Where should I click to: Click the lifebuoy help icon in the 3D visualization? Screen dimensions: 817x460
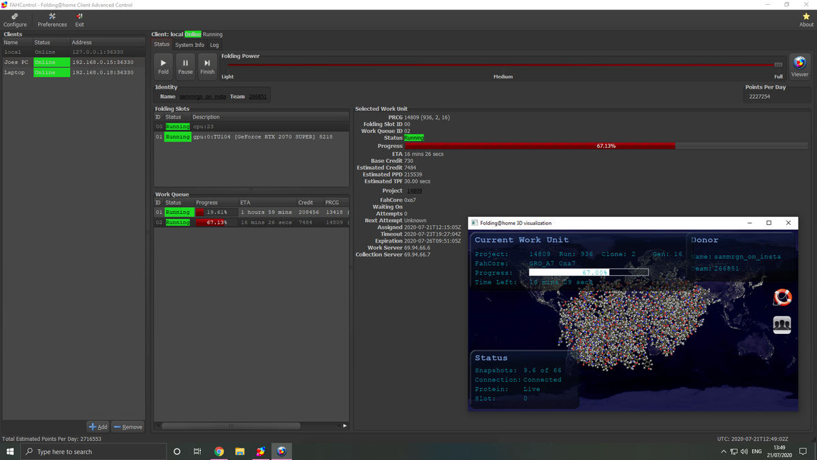click(x=782, y=297)
